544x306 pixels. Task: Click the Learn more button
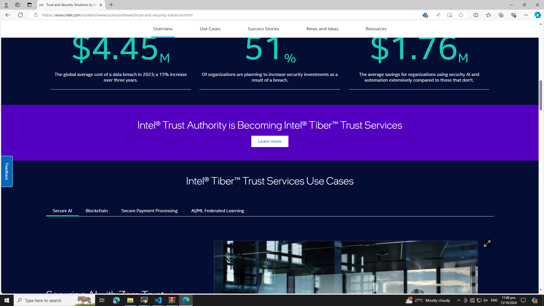[x=269, y=141]
